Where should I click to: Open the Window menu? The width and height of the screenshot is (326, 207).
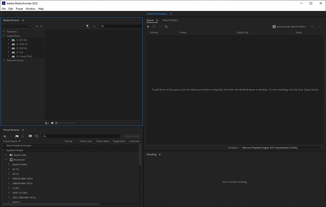coord(30,9)
